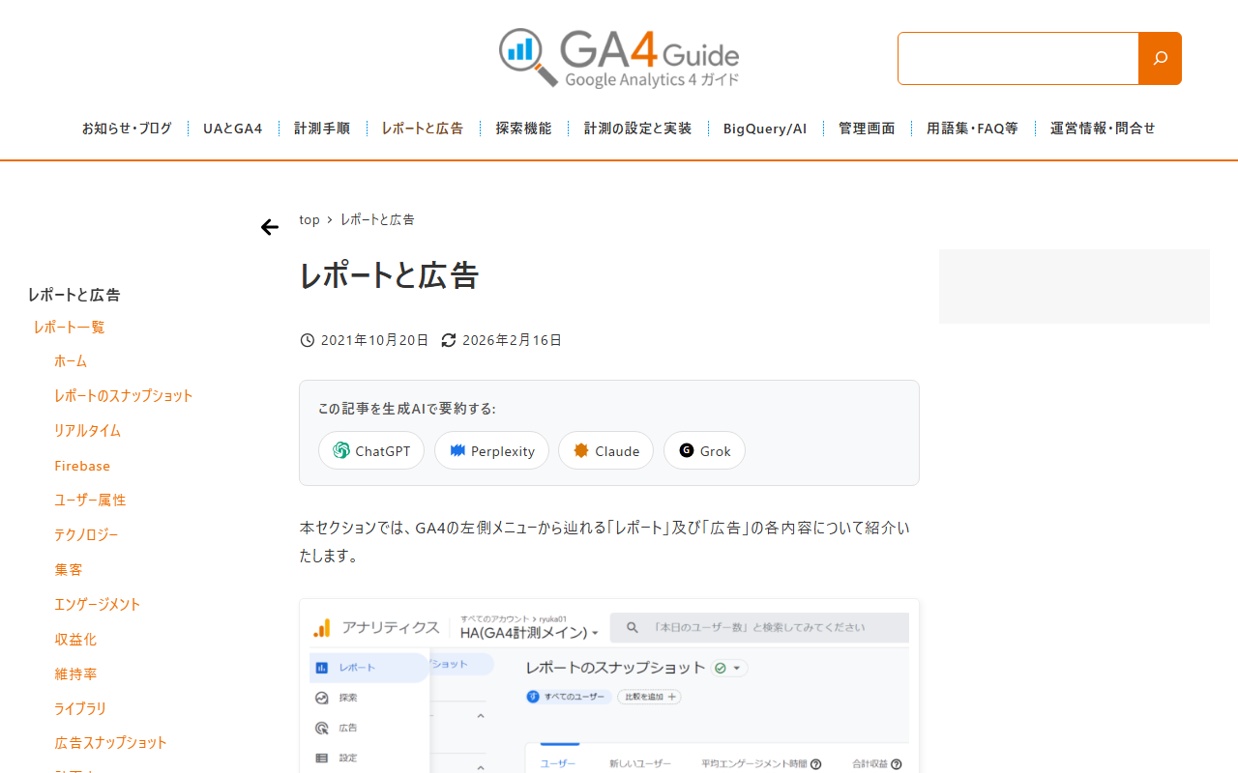Image resolution: width=1238 pixels, height=773 pixels.
Task: Open the 広告スナップショット sidebar link
Action: [x=111, y=742]
